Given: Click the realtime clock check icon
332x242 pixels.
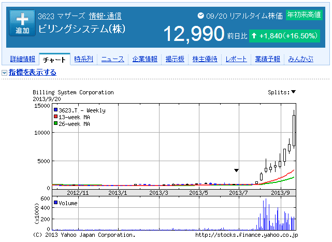Looking at the screenshot, I should click(x=200, y=16).
